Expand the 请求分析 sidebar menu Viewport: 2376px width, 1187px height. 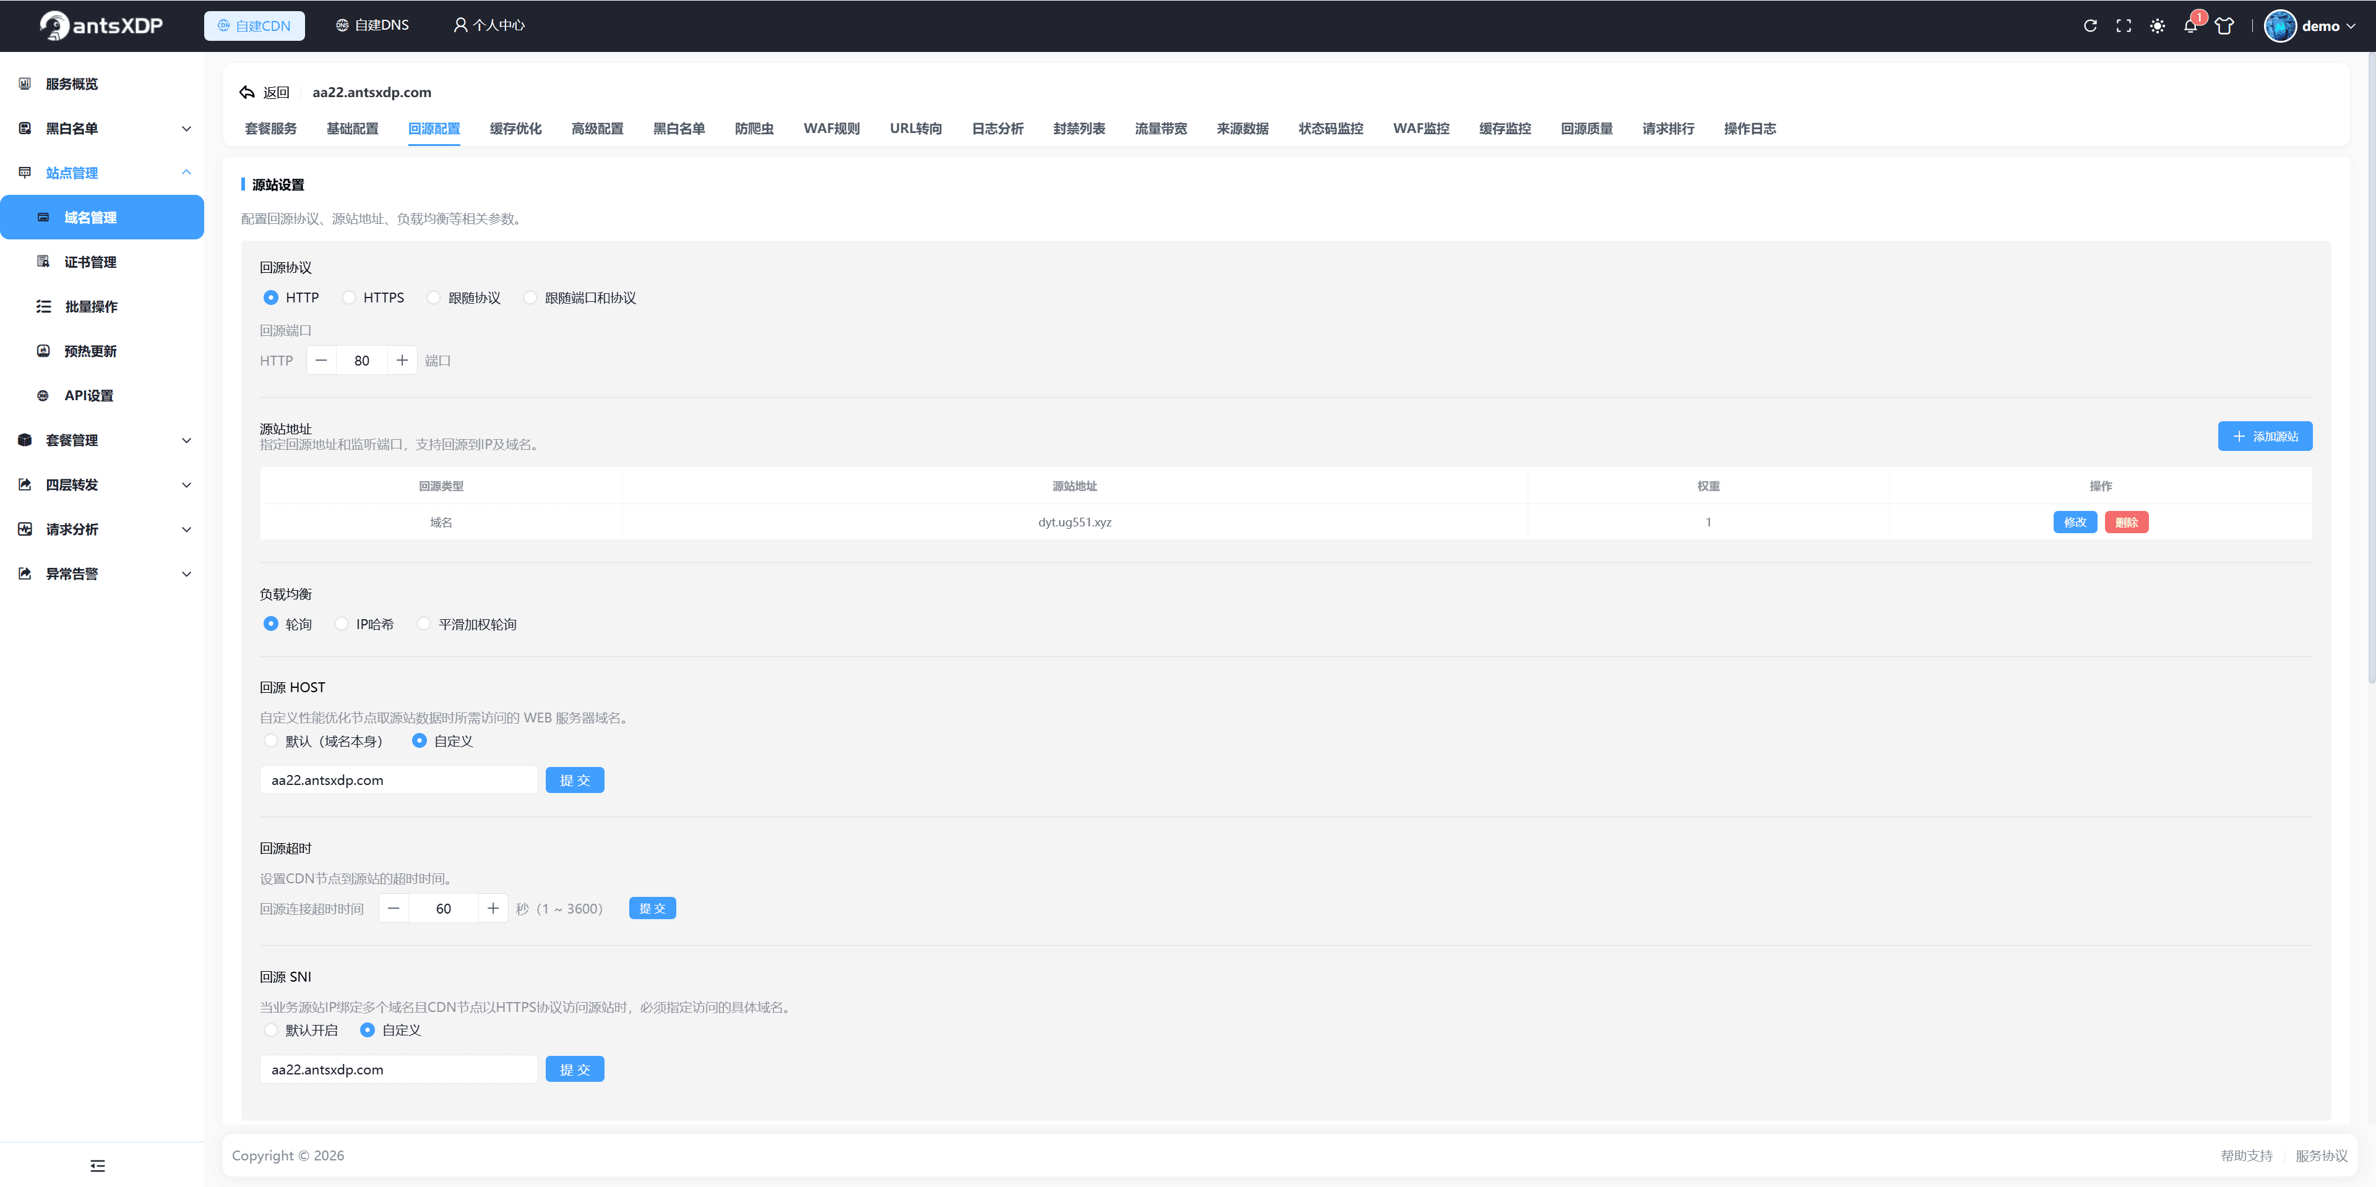(x=186, y=529)
